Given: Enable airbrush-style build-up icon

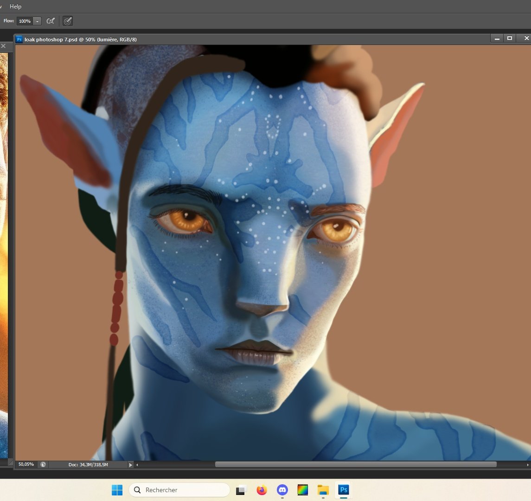Looking at the screenshot, I should pyautogui.click(x=51, y=21).
